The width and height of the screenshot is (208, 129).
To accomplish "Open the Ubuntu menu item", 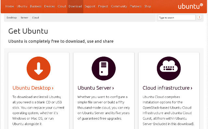I will click(22, 6).
